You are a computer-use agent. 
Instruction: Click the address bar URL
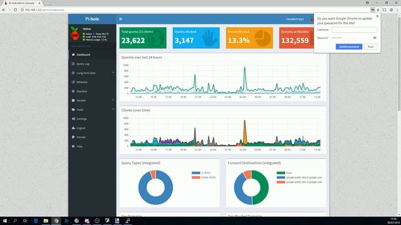click(x=44, y=10)
